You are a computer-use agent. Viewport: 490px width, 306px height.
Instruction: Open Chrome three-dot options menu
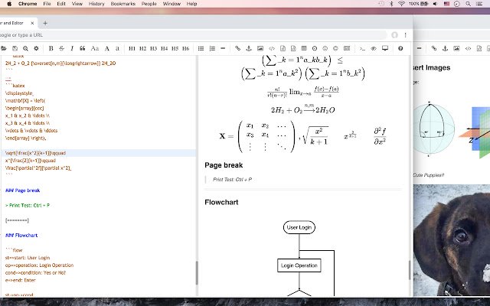pyautogui.click(x=405, y=35)
